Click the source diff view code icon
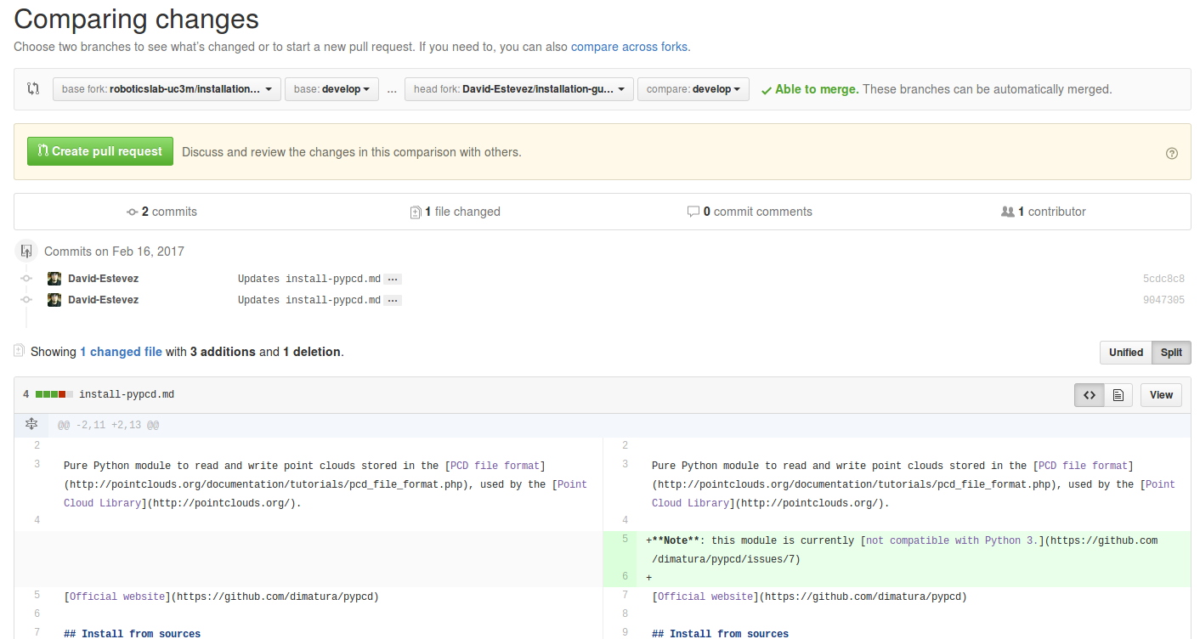The height and width of the screenshot is (639, 1200). [1089, 395]
